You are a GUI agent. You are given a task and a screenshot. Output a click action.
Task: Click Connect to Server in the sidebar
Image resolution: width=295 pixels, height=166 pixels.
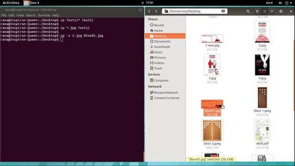point(165,98)
